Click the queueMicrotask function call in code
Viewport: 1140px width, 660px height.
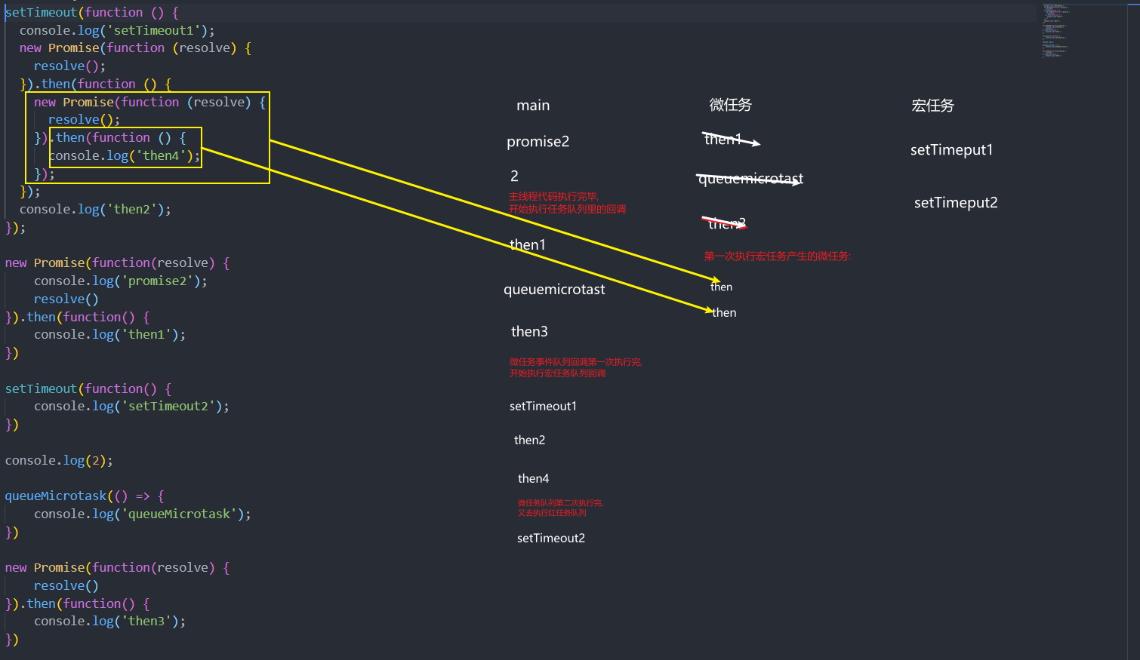[56, 496]
